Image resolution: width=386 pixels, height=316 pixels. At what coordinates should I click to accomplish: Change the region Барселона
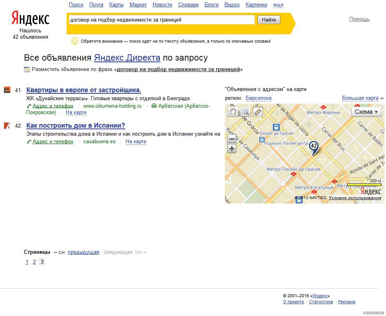pyautogui.click(x=258, y=98)
